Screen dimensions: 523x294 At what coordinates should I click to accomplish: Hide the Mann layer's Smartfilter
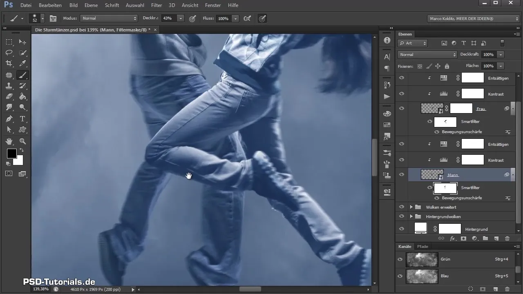429,187
